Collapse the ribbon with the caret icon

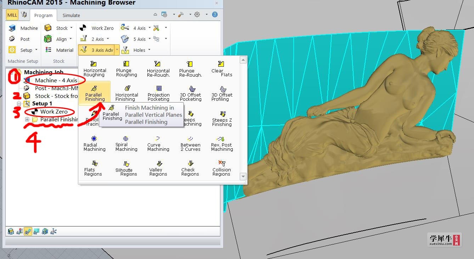tap(155, 15)
